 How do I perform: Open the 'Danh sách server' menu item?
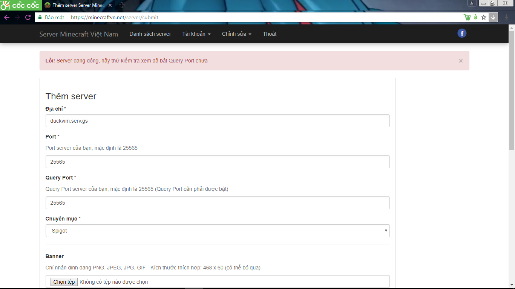click(x=150, y=34)
